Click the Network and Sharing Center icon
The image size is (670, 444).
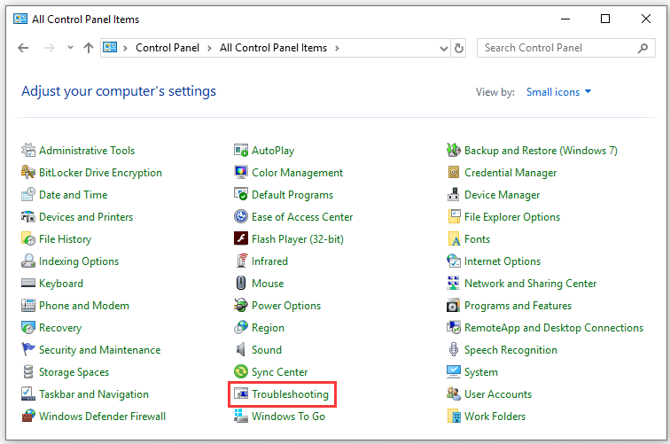[x=454, y=283]
